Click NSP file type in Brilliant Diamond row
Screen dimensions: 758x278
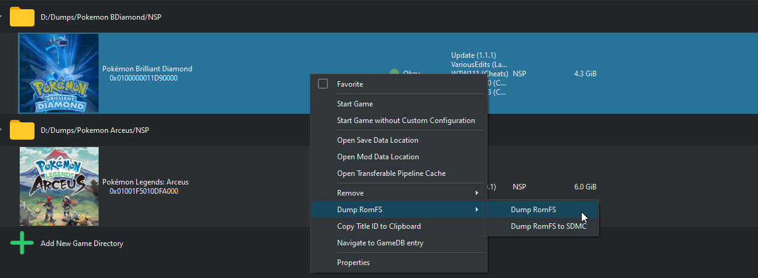click(519, 74)
